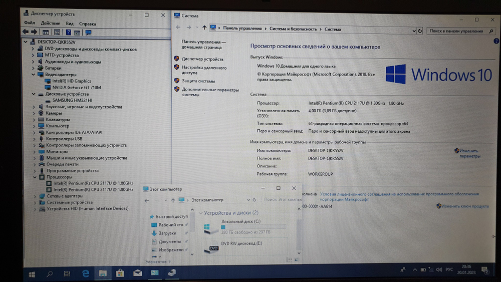The width and height of the screenshot is (501, 282).
Task: Select Документы in navigation pane
Action: 170,242
